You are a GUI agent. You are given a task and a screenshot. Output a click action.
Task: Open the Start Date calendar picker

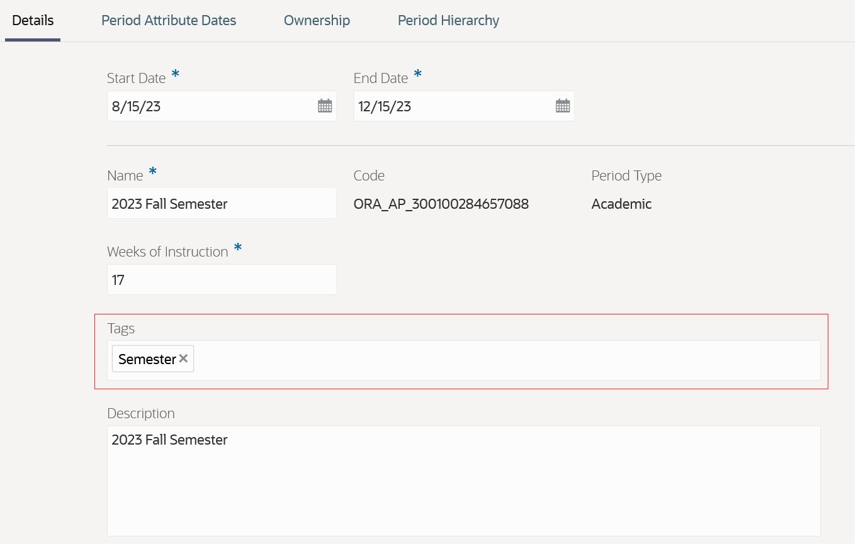(x=325, y=106)
